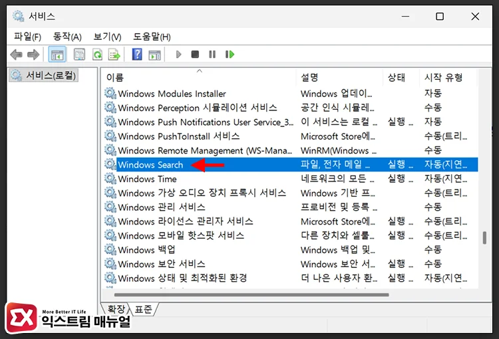Click the Export List toolbar icon
The height and width of the screenshot is (339, 499).
pyautogui.click(x=114, y=55)
